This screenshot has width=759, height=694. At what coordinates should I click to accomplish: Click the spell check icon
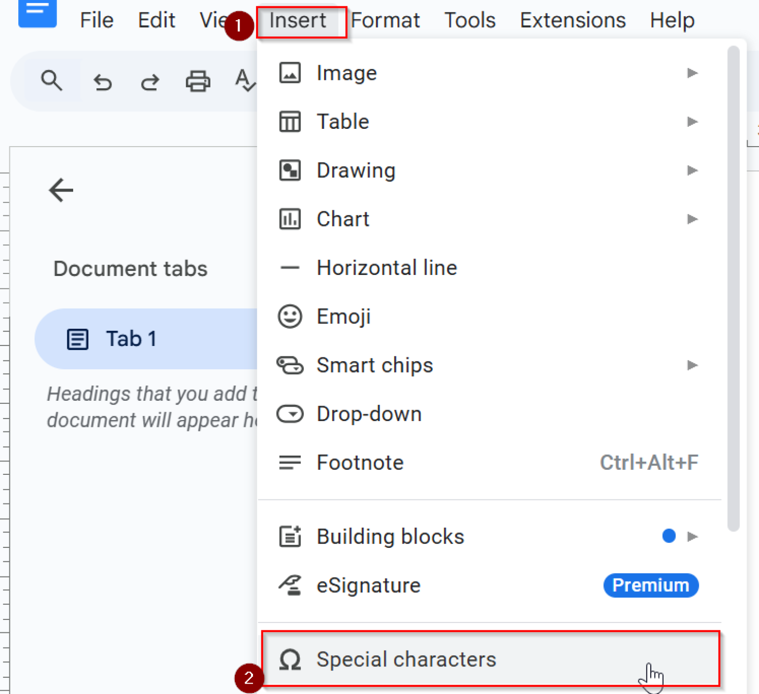(245, 80)
